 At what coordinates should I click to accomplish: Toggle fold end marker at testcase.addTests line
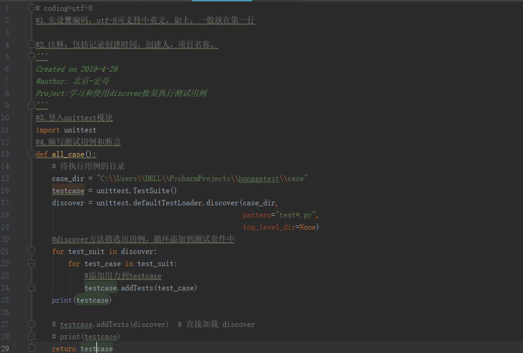click(32, 287)
